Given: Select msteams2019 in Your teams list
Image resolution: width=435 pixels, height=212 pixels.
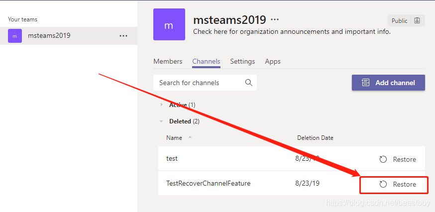Looking at the screenshot, I should tap(69, 36).
